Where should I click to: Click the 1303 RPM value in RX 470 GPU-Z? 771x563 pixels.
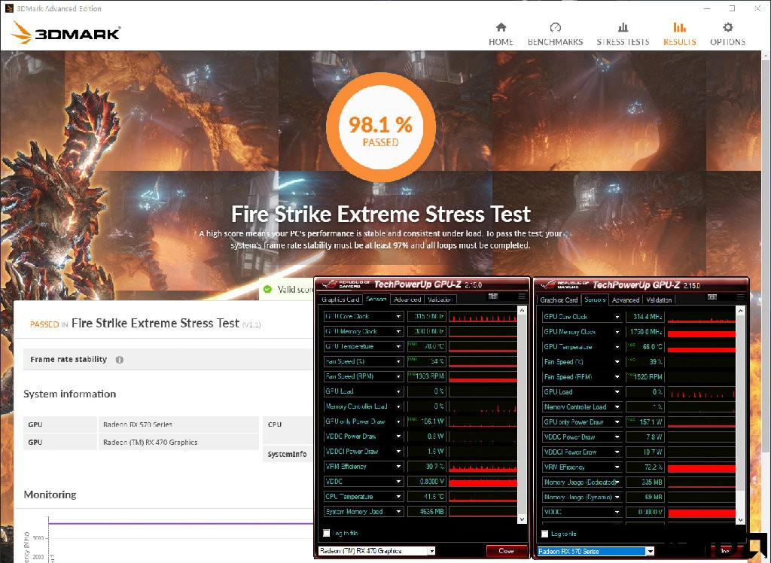coord(426,376)
